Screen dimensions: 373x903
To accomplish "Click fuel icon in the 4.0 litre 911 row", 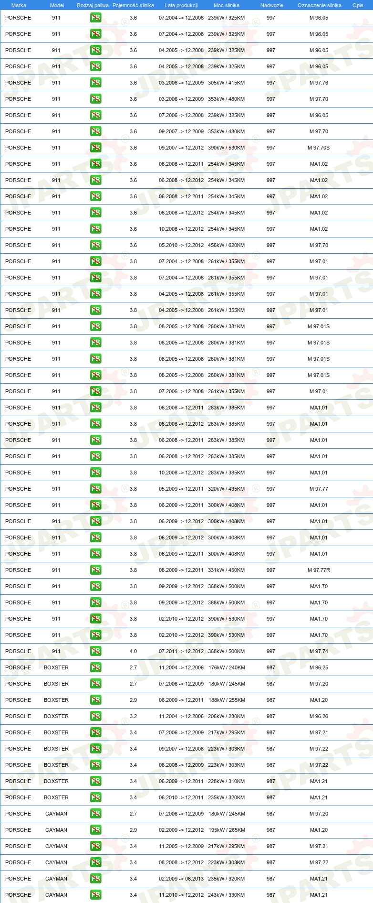I will (x=95, y=651).
